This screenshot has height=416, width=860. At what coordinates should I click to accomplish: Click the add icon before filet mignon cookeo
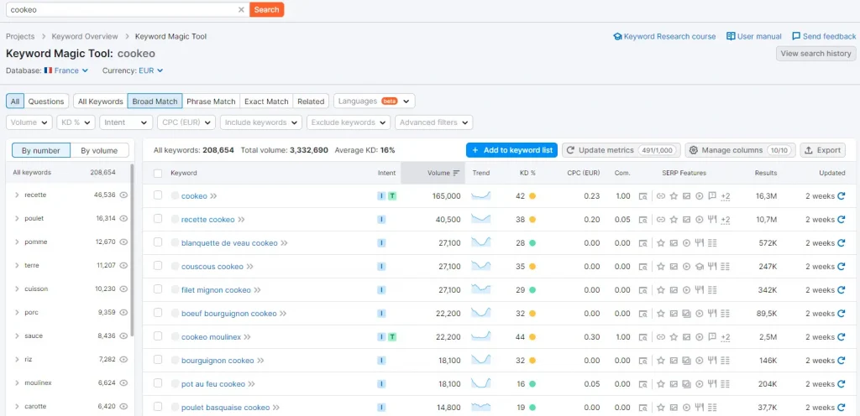tap(175, 290)
